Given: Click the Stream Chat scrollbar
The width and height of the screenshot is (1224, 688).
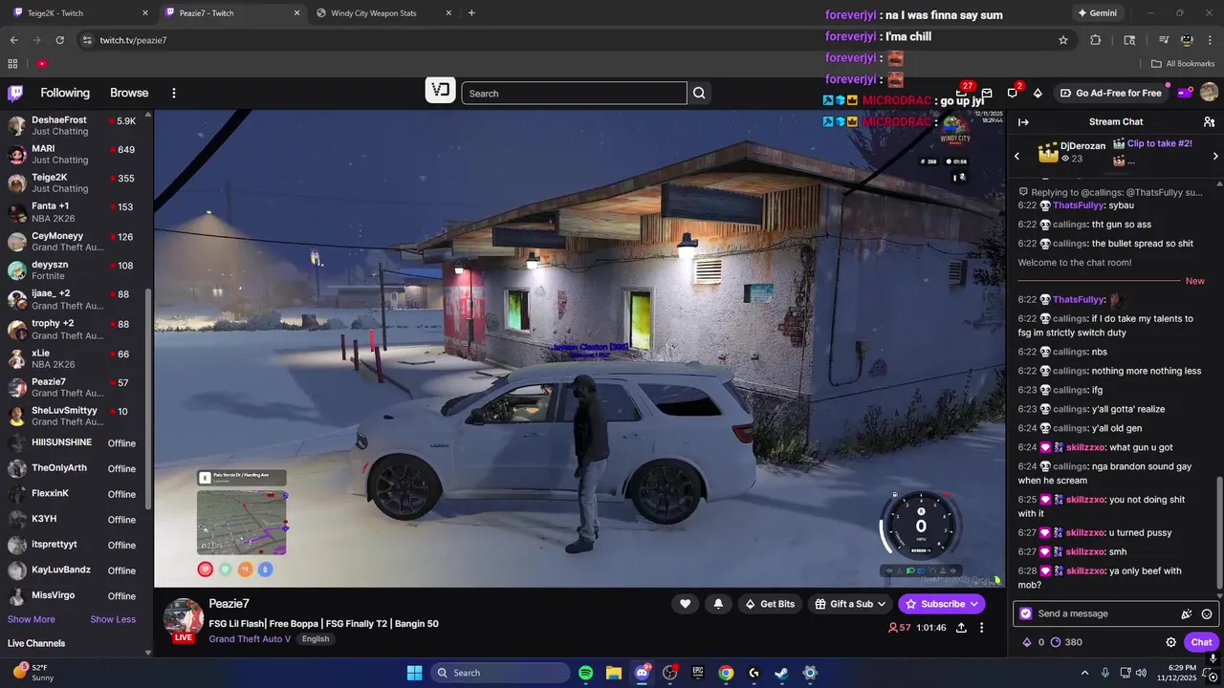Looking at the screenshot, I should [1219, 530].
